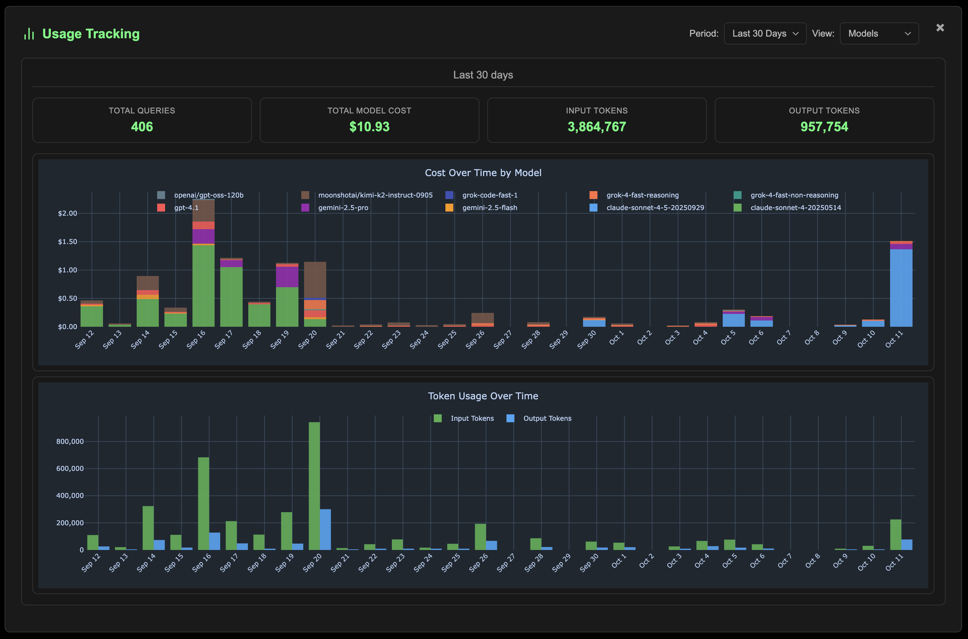Image resolution: width=968 pixels, height=639 pixels.
Task: Click the openai/gpt-oss-120b gray legend swatch
Action: [x=161, y=195]
